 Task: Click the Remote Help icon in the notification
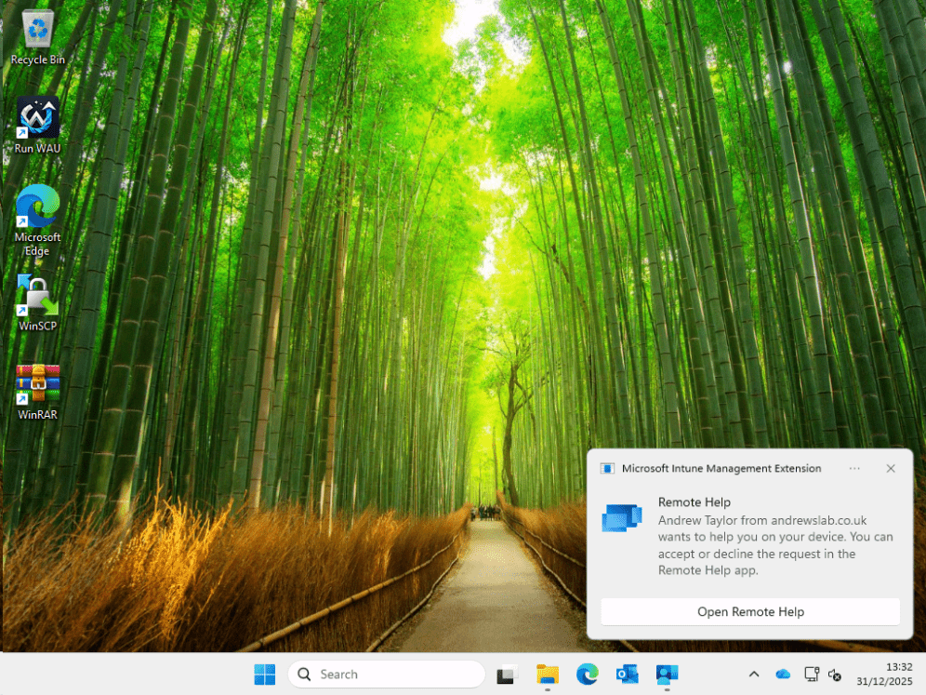(621, 517)
